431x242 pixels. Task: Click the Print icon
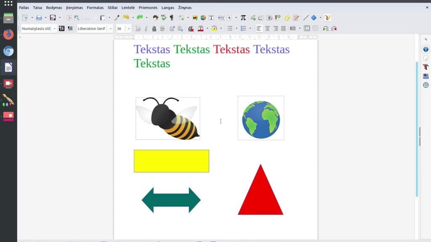pos(39,18)
